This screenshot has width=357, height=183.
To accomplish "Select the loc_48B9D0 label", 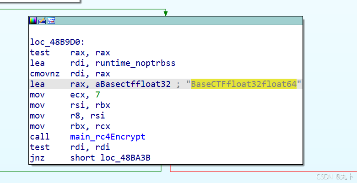I will point(57,42).
